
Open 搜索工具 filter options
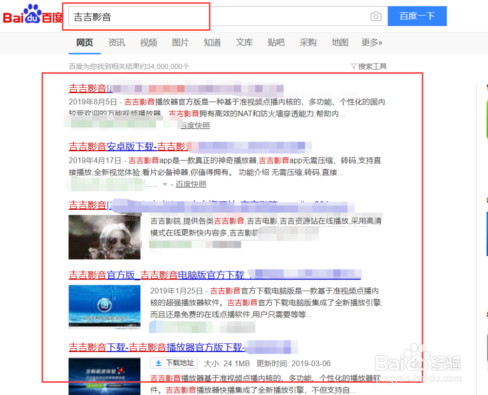point(372,66)
